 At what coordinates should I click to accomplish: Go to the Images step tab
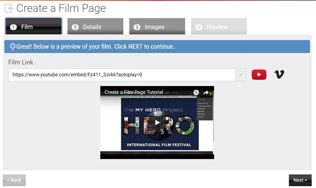pos(157,26)
